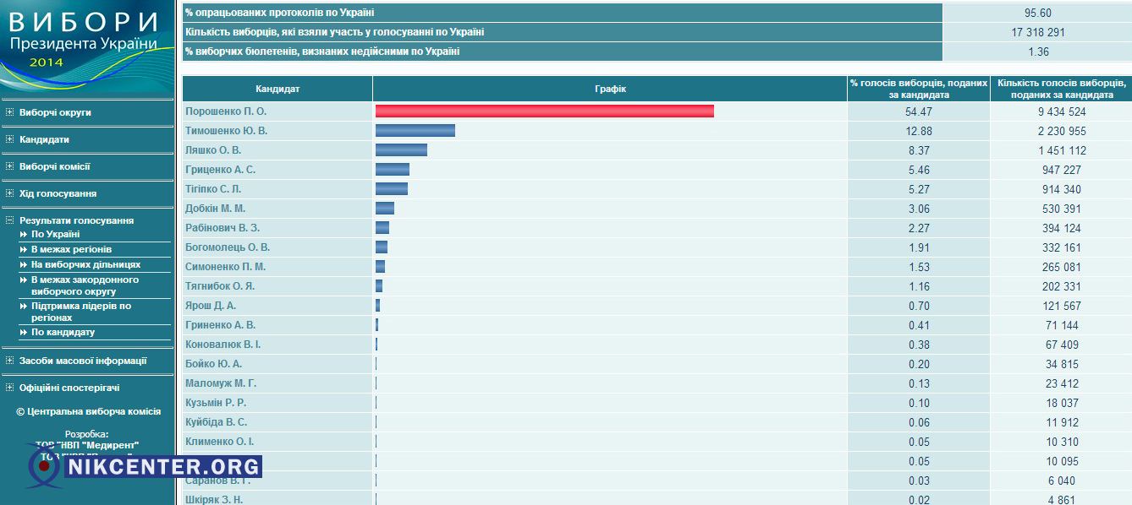
Task: Click the double-arrow icon beside 'В межах регіонів'
Action: [24, 249]
